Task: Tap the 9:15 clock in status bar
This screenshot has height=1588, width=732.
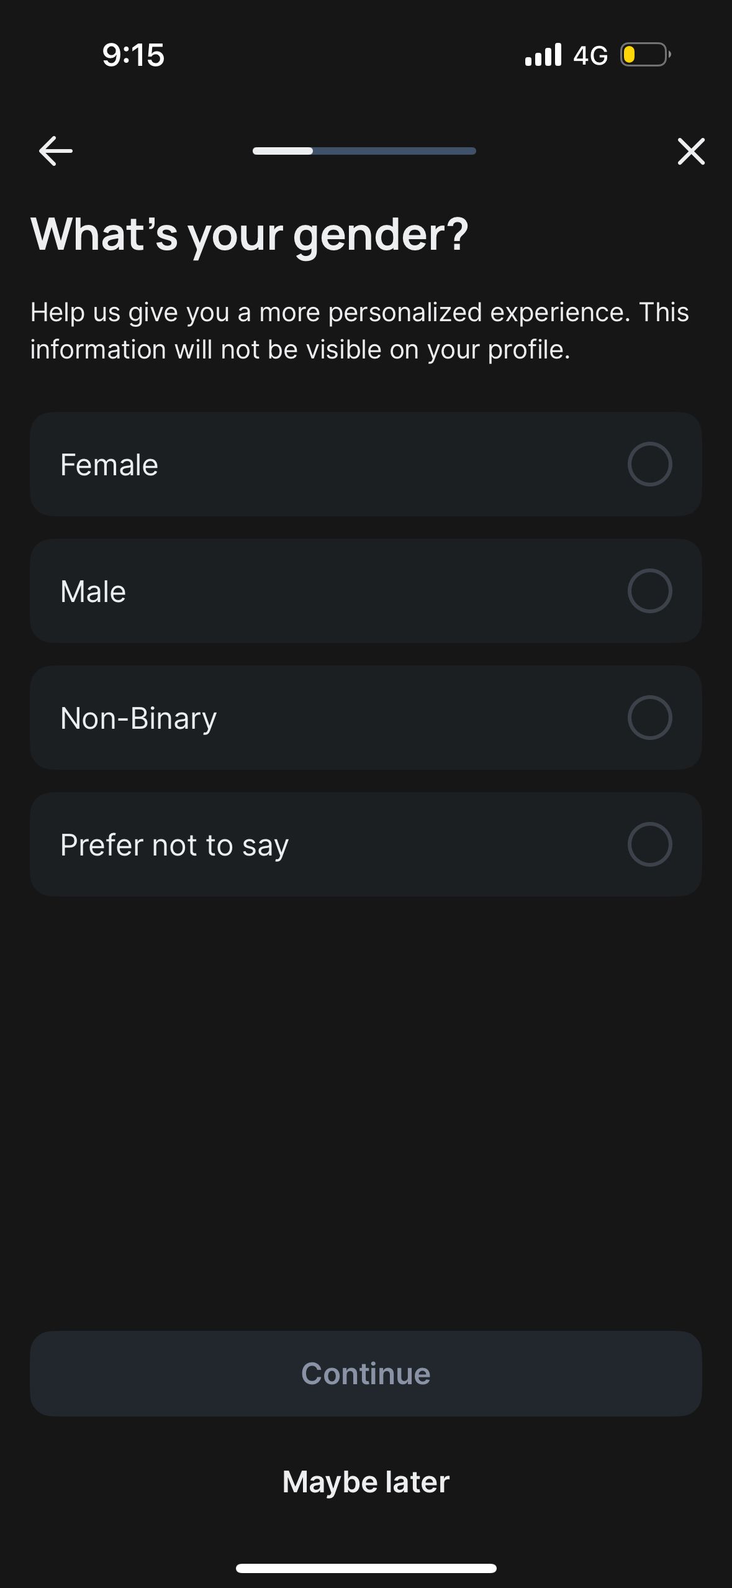Action: [133, 55]
